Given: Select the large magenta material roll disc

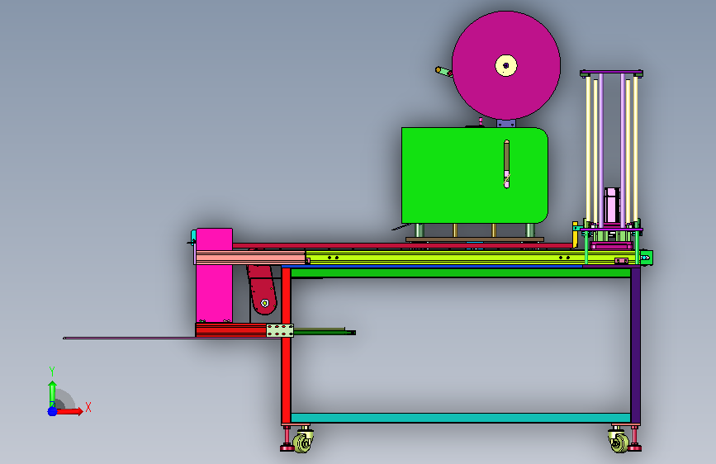Looking at the screenshot, I should pyautogui.click(x=506, y=65).
